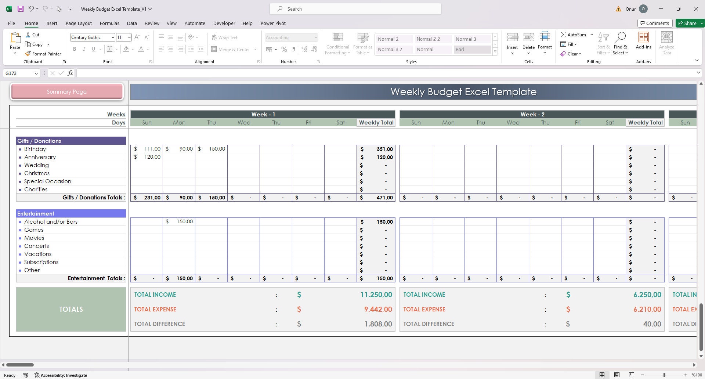Open the File menu

click(x=12, y=23)
